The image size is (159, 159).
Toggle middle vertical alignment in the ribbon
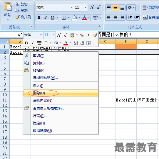pos(116,8)
